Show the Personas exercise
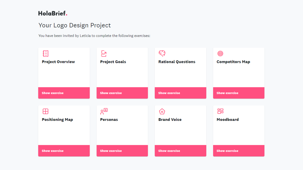 [122, 151]
